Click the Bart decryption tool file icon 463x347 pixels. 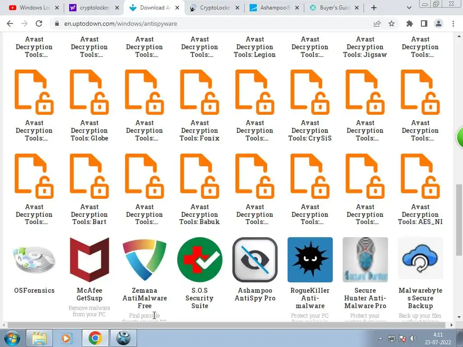[90, 176]
